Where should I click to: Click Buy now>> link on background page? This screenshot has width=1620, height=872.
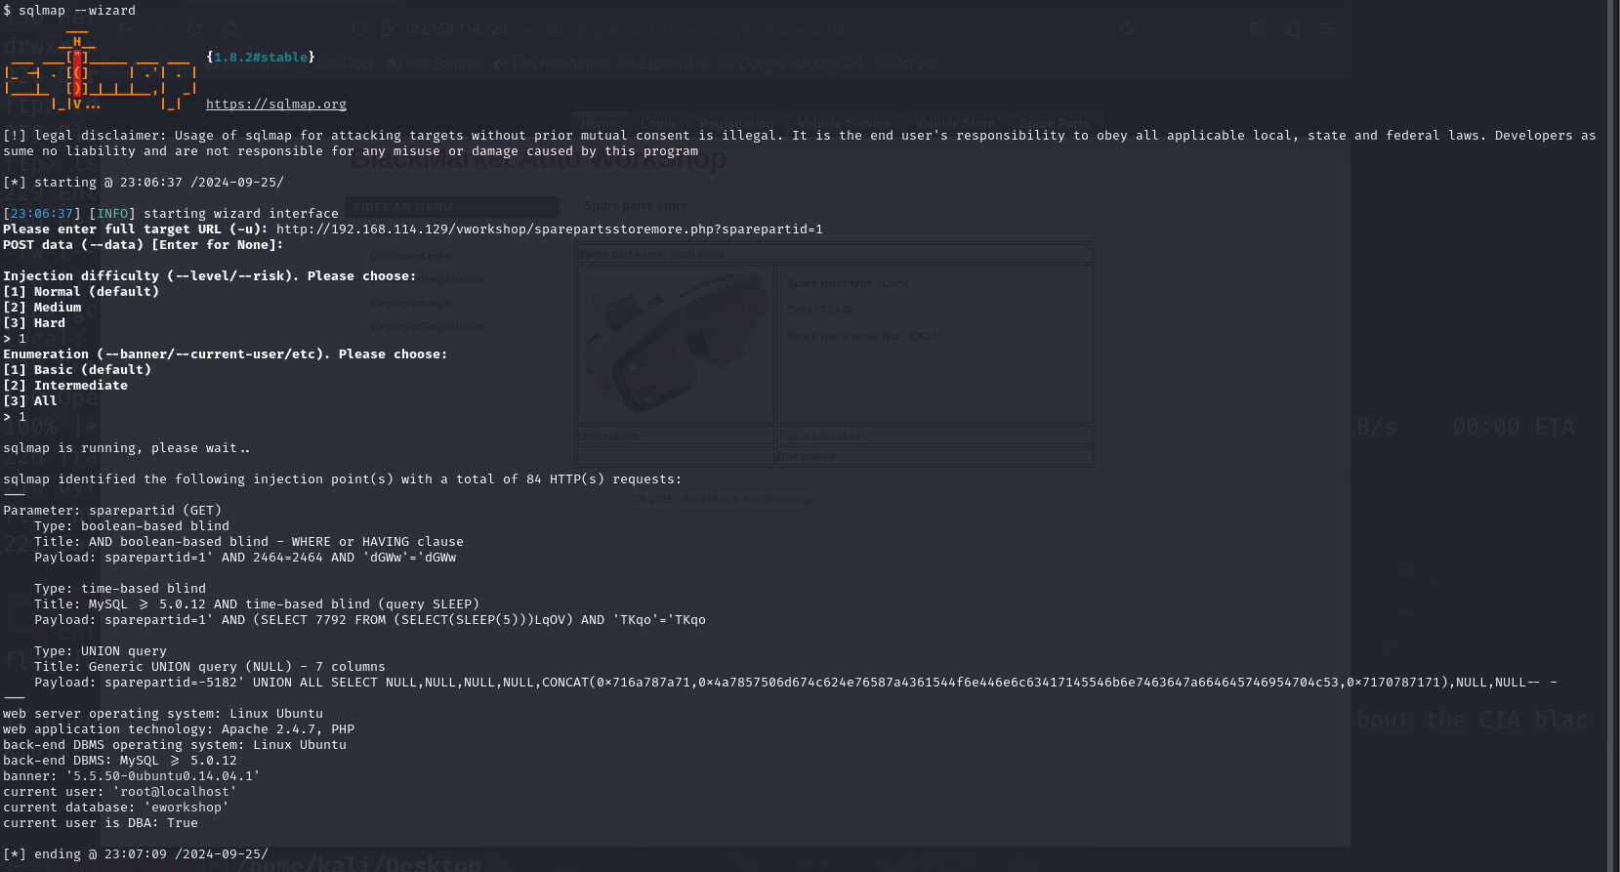807,456
